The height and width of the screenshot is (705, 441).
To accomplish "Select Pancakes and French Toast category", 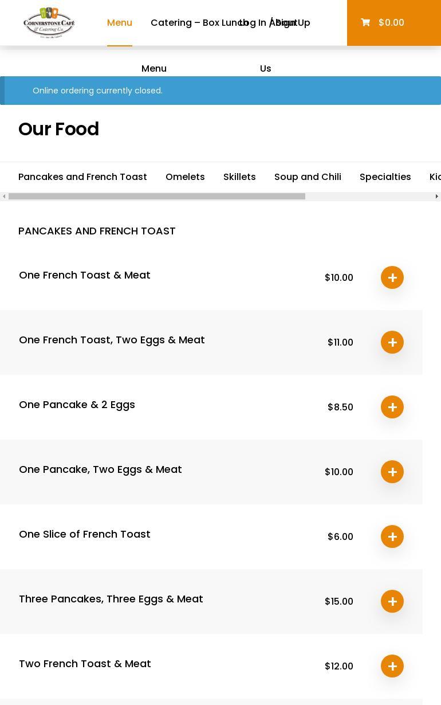I will pyautogui.click(x=82, y=177).
